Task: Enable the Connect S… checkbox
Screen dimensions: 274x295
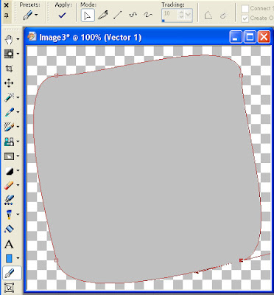Action: point(245,9)
